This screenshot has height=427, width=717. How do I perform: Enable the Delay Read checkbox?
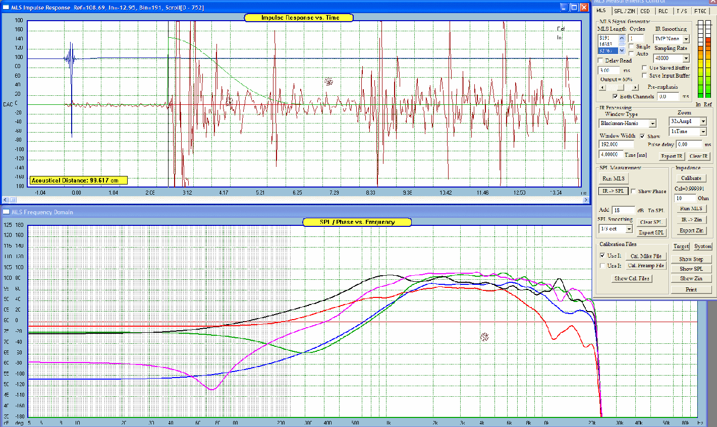[x=600, y=60]
